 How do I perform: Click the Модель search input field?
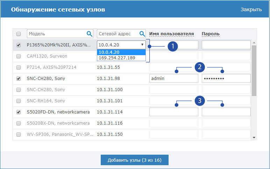pos(56,34)
